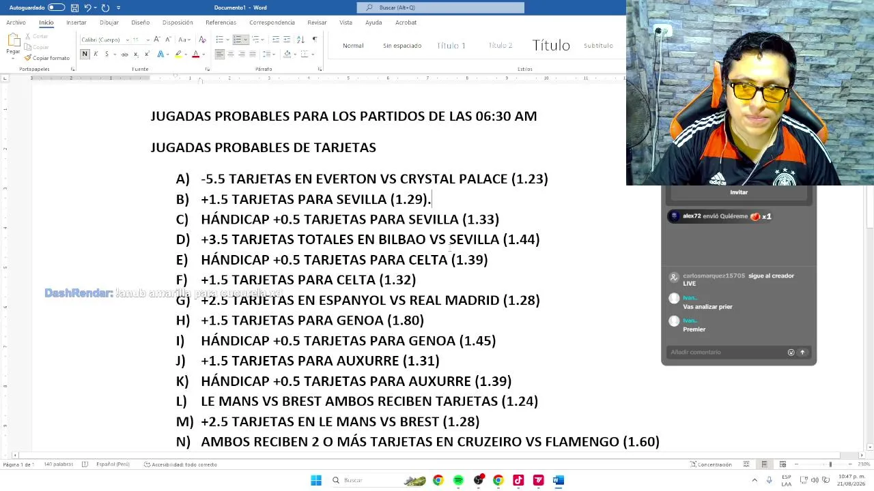Apply the Subtítulo style
Viewport: 874px width, 491px height.
pos(598,46)
